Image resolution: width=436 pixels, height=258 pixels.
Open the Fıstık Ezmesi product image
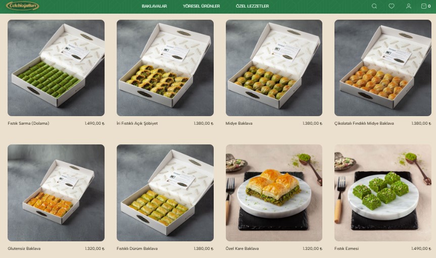coord(383,193)
